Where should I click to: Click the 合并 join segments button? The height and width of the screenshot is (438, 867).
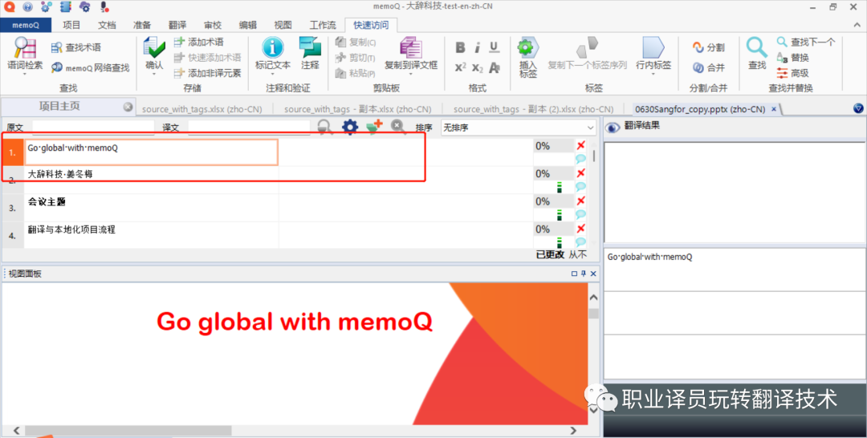709,68
